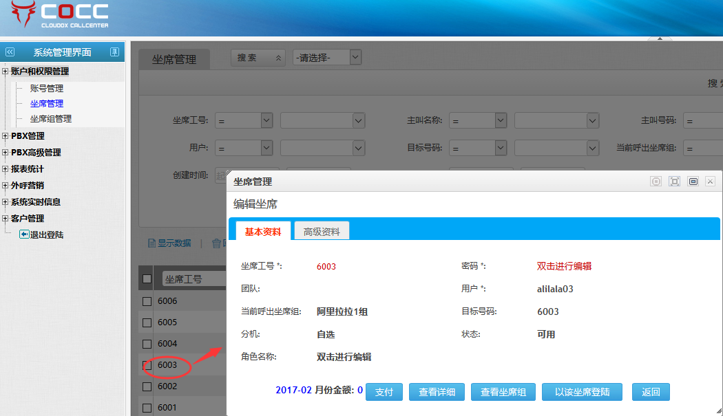Screen dimensions: 723x416
Task: Select the 基本资料 tab
Action: 263,232
